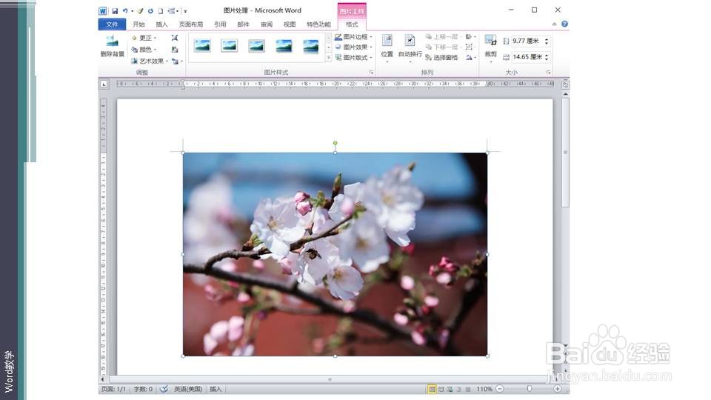Switch to Draft view
Image resolution: width=711 pixels, height=400 pixels.
[x=468, y=389]
